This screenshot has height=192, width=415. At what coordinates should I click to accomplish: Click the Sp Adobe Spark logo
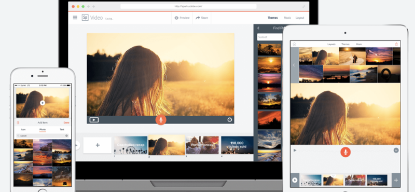coord(85,18)
